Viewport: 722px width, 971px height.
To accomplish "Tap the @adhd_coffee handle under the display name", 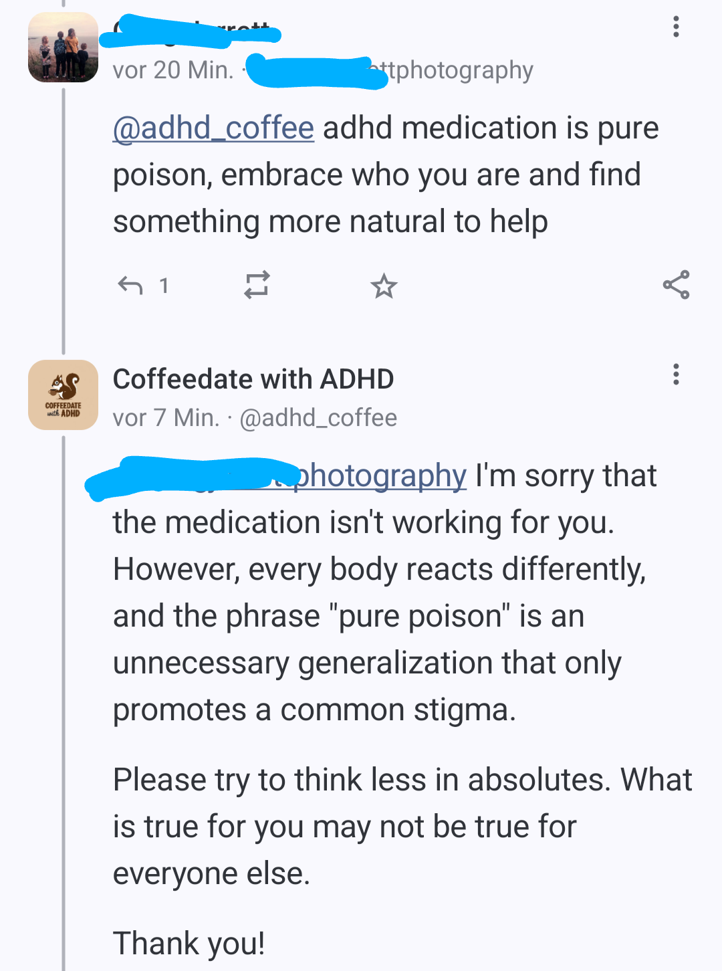I will (318, 418).
